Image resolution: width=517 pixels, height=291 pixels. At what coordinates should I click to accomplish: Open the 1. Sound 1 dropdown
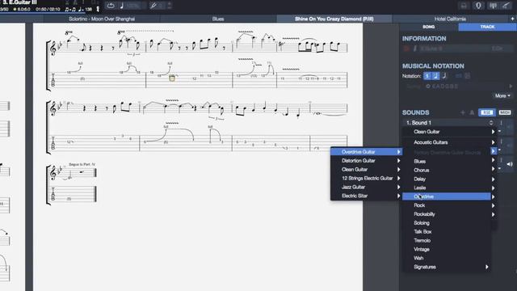pos(450,123)
